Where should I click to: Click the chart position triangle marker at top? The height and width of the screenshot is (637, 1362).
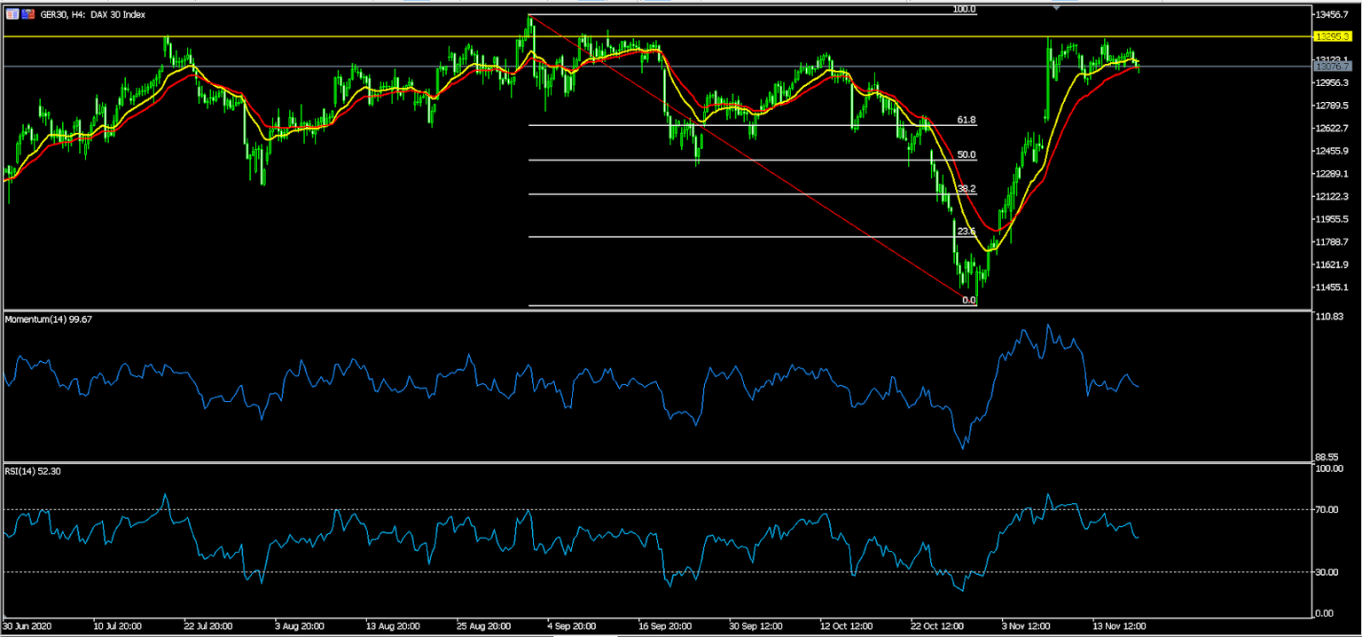[1055, 5]
